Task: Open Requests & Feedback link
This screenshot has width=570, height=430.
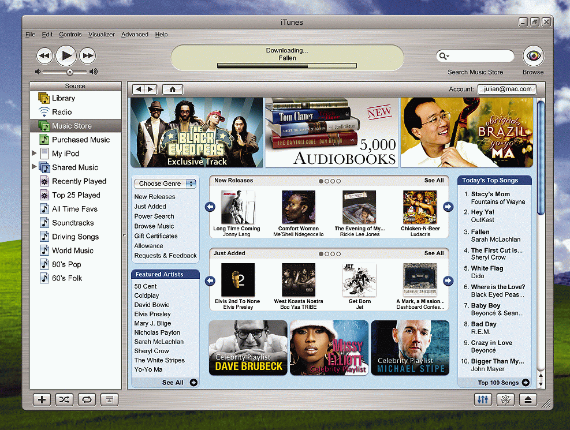Action: point(165,255)
